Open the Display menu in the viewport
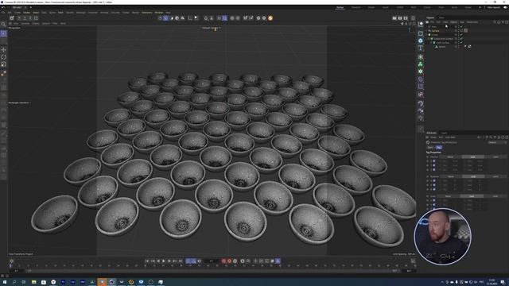Screen dimensions: 509x286 pos(36,24)
